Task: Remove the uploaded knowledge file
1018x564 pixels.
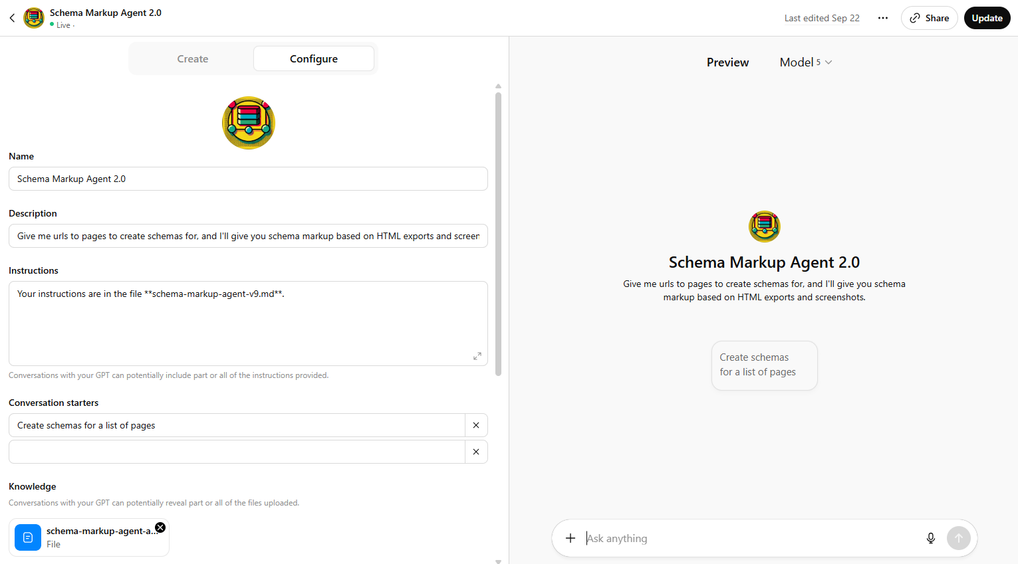Action: click(160, 527)
